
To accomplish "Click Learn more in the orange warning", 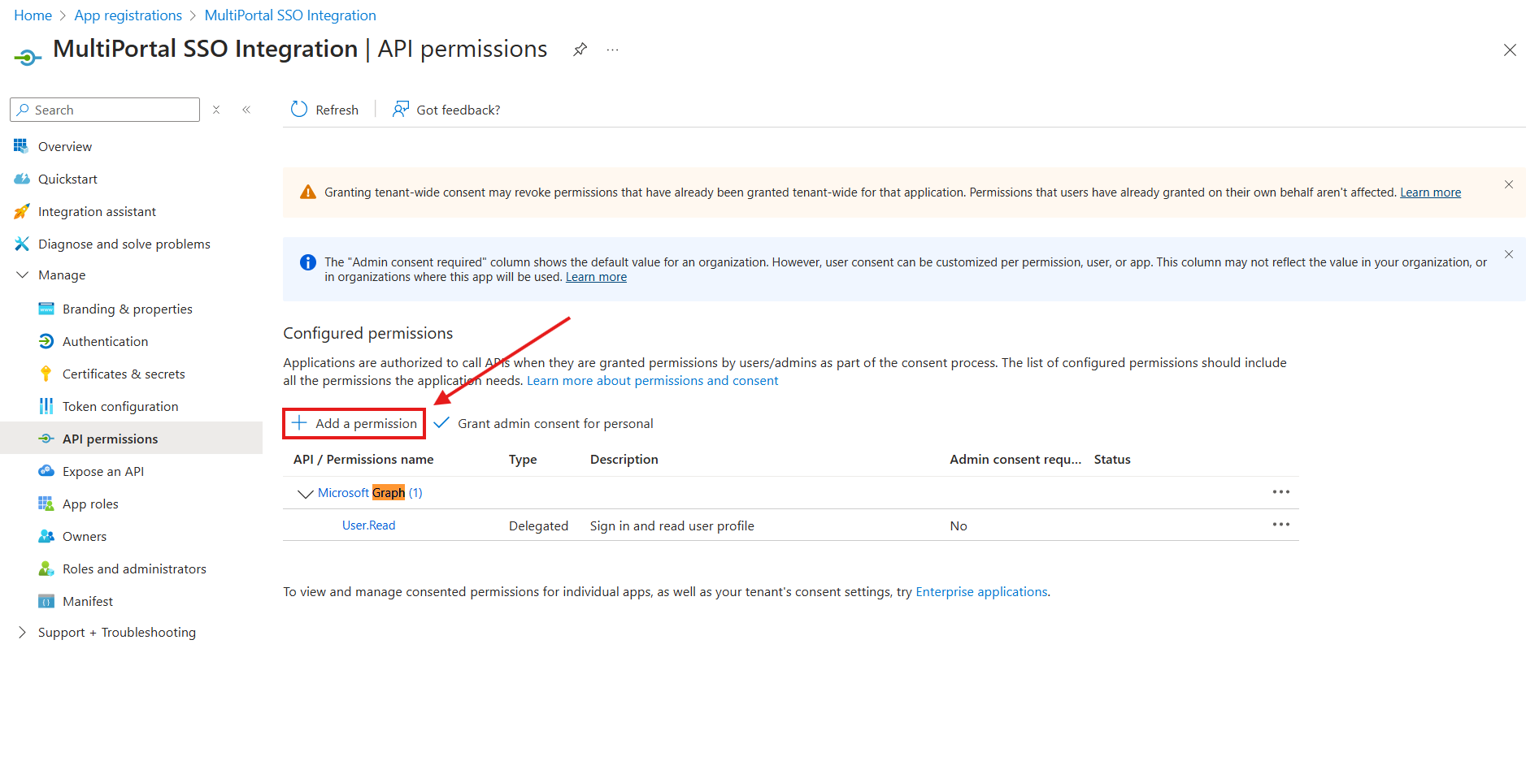I will [x=1430, y=192].
